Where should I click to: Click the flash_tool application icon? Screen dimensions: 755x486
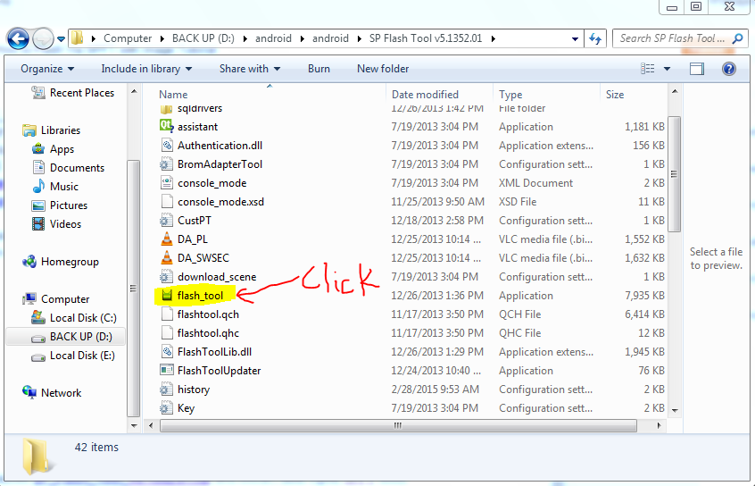tap(167, 295)
